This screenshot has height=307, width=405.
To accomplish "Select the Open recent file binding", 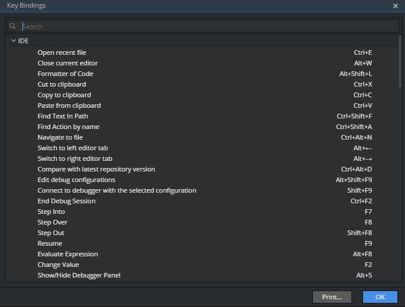I will click(202, 52).
